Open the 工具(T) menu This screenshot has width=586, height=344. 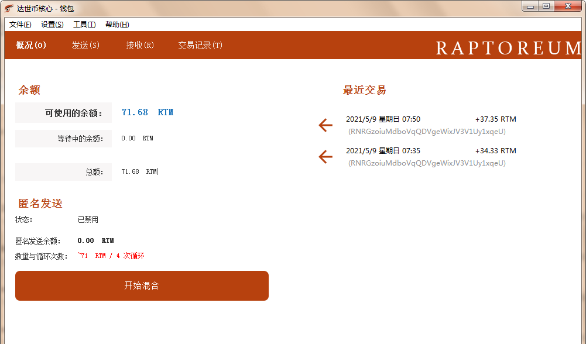click(84, 25)
